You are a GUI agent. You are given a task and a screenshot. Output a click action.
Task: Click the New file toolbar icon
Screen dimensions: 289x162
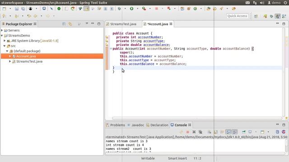pos(4,9)
